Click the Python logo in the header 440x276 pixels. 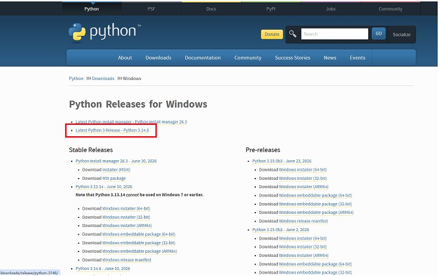(105, 32)
